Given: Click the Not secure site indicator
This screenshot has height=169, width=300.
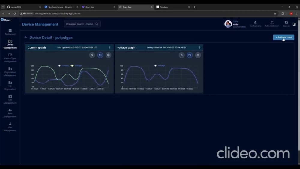Looking at the screenshot, I should [26, 14].
